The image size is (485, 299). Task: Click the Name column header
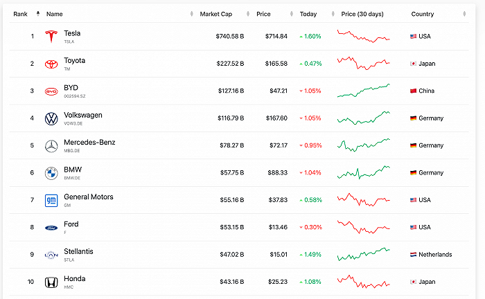click(54, 14)
